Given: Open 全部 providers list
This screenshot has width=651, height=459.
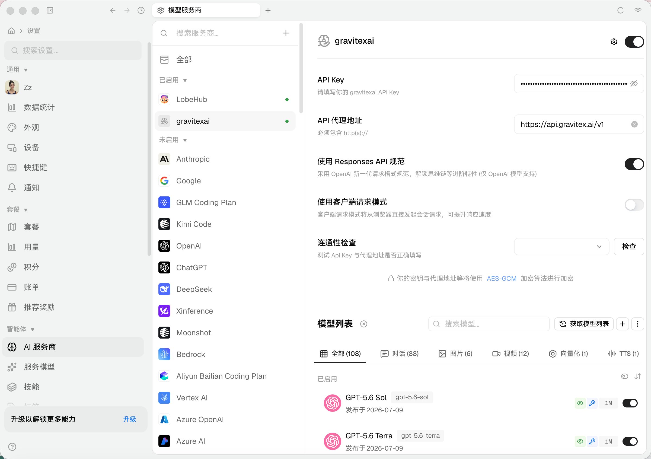Looking at the screenshot, I should 225,59.
